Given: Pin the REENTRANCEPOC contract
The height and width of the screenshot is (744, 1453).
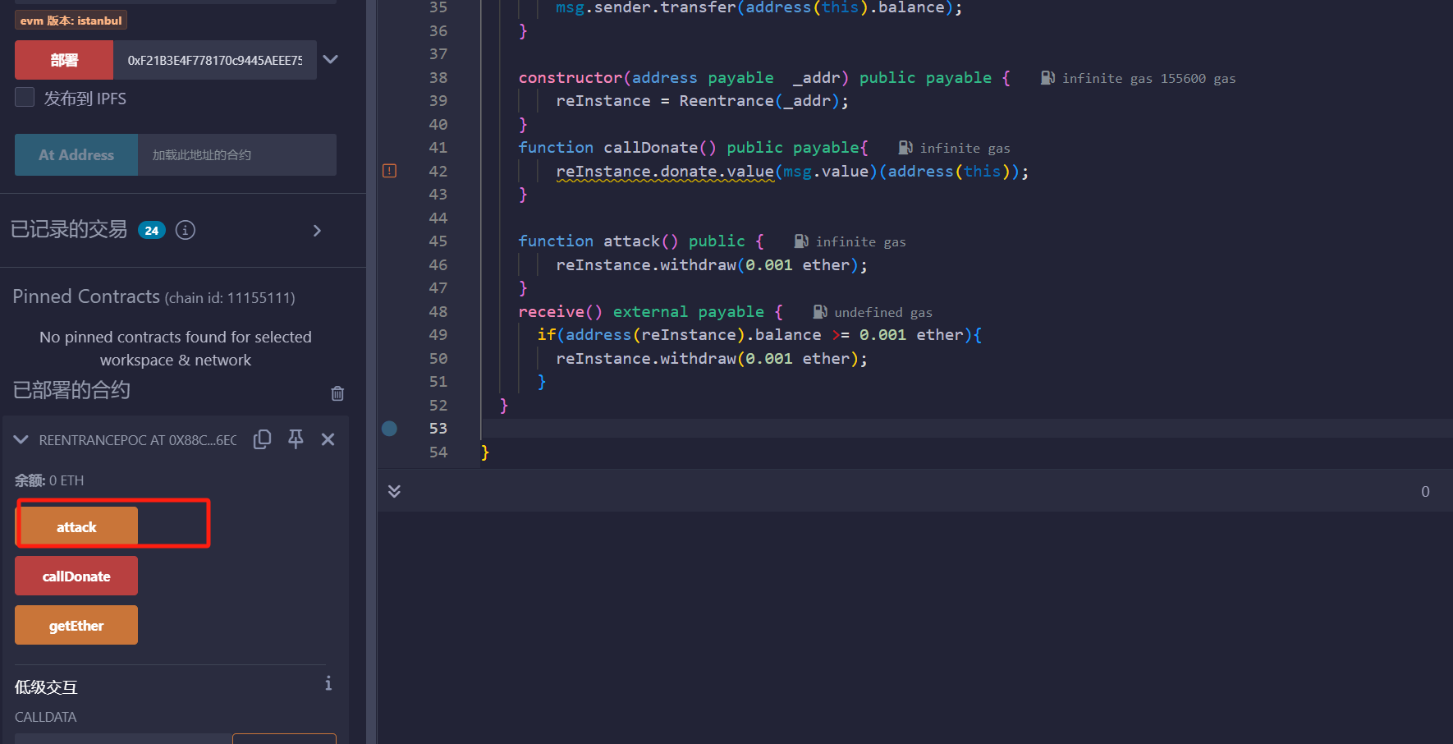Looking at the screenshot, I should point(296,439).
